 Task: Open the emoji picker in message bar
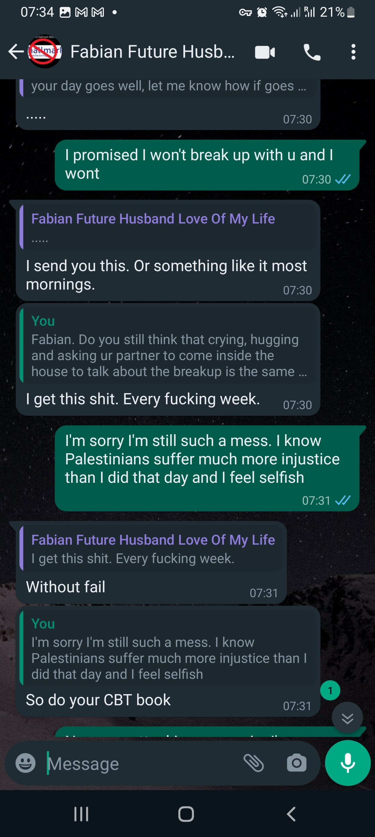point(26,763)
